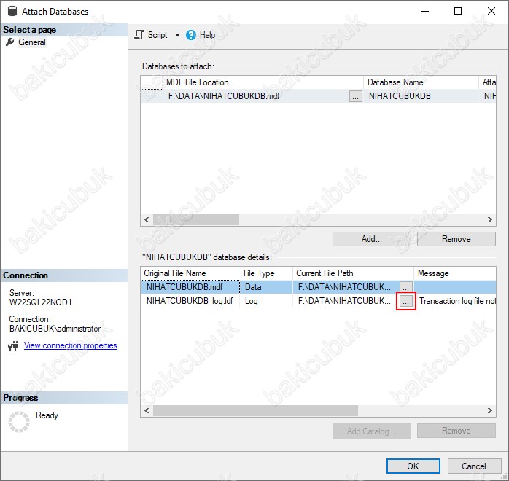The width and height of the screenshot is (509, 481).
Task: Click the F:\DATA\NIHATCUBUKDB.mdf location cell
Action: tap(257, 96)
